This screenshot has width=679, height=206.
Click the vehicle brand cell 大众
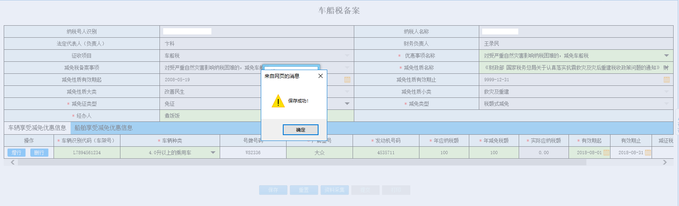(319, 153)
